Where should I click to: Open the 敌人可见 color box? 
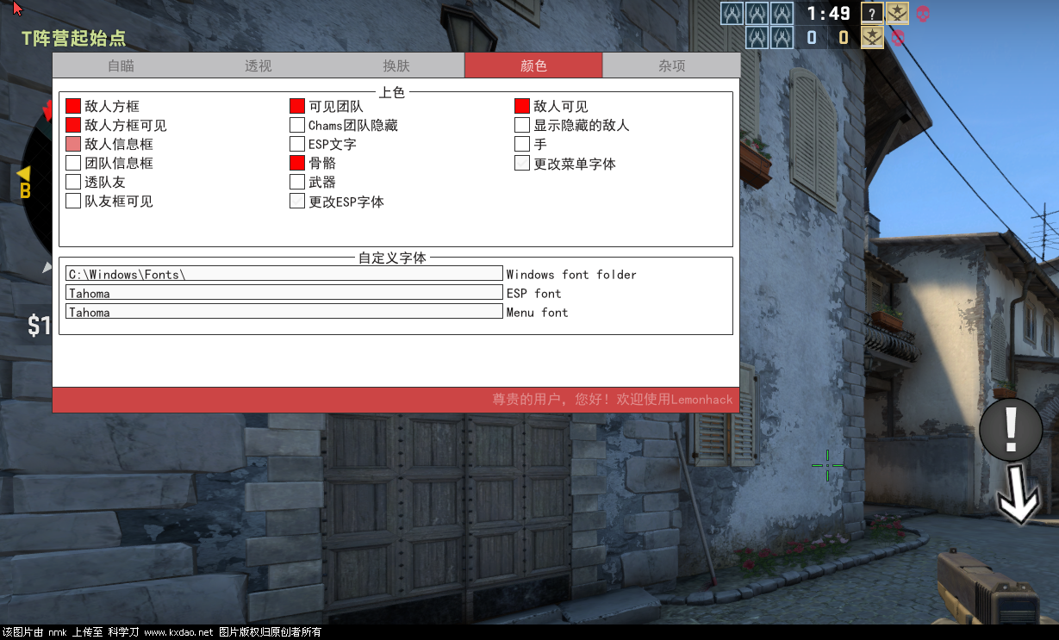[522, 106]
